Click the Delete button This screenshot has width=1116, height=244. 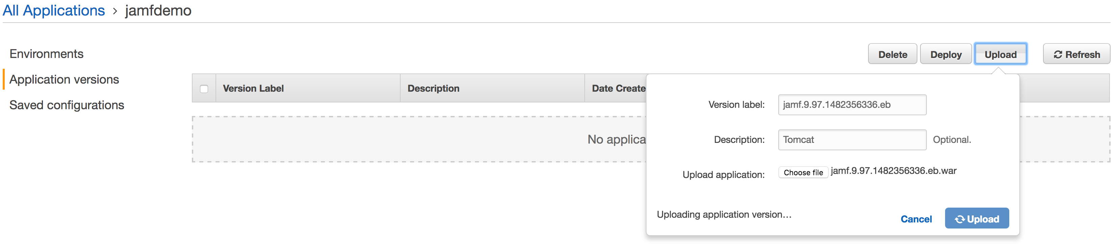click(x=892, y=55)
